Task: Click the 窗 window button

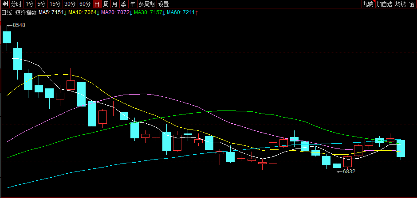Action: (x=412, y=4)
